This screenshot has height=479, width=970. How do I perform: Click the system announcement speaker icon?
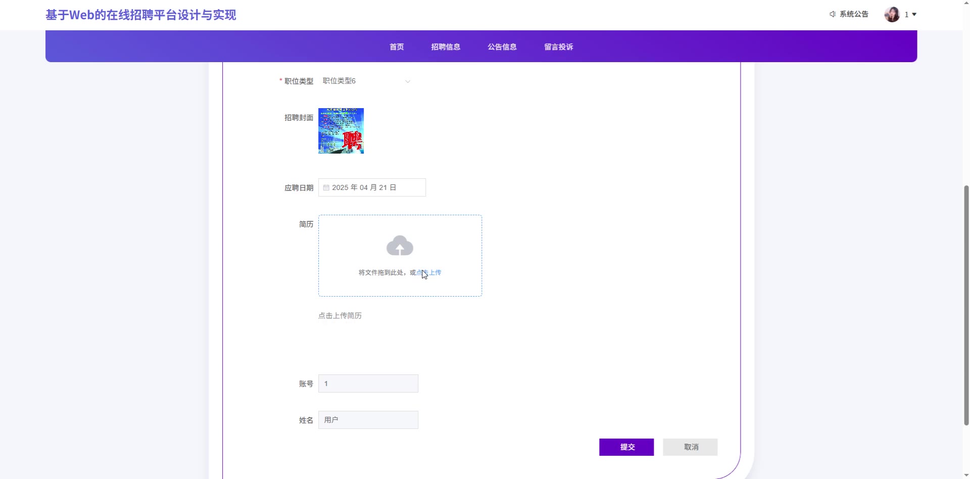point(833,14)
